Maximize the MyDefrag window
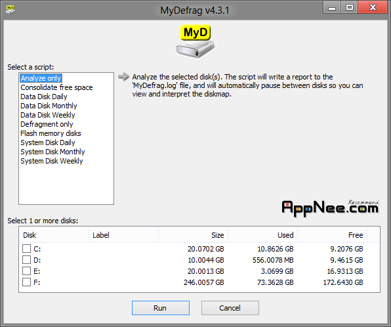This screenshot has width=391, height=327. 350,7
